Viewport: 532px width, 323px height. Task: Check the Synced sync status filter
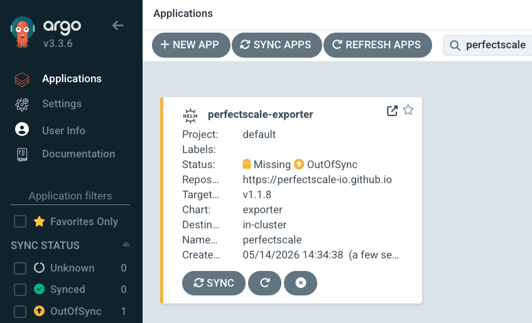[20, 290]
